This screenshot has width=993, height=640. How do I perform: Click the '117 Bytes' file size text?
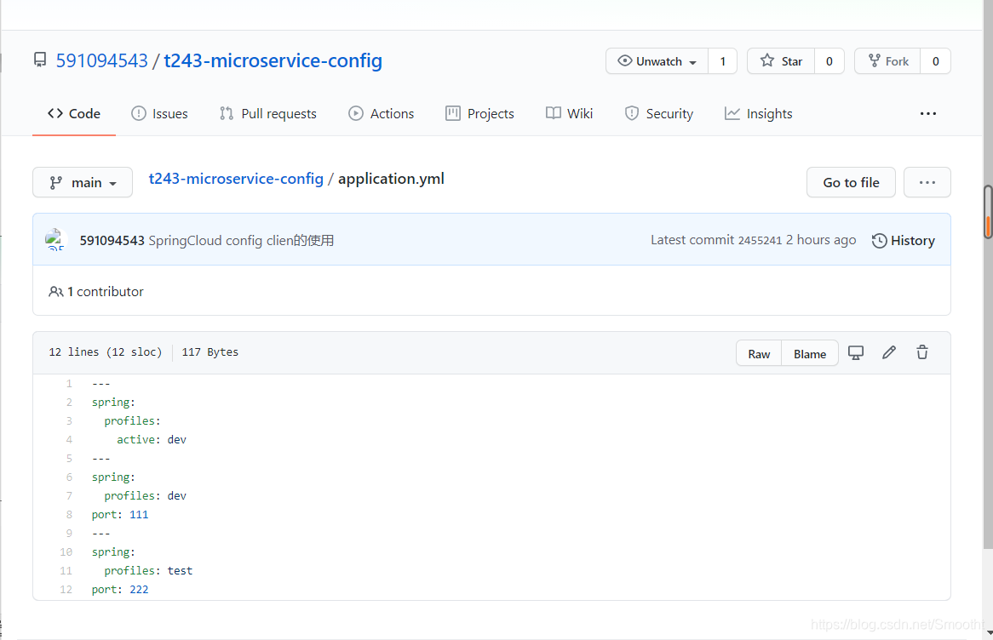(210, 352)
